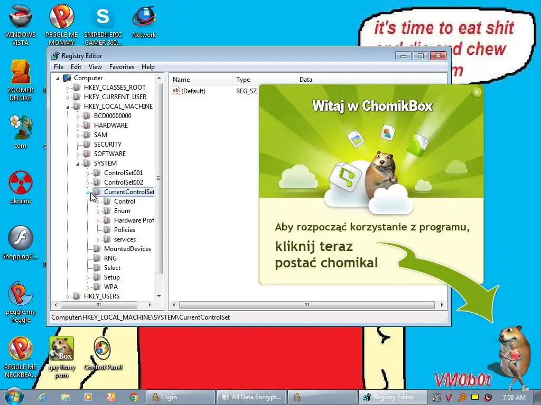Select the (Default) registry value
The width and height of the screenshot is (541, 405).
193,91
